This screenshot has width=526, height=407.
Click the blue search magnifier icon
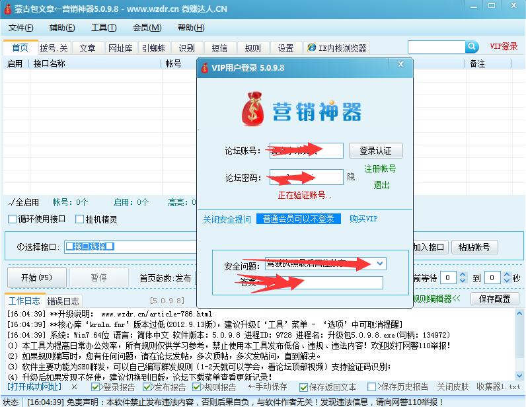click(472, 47)
